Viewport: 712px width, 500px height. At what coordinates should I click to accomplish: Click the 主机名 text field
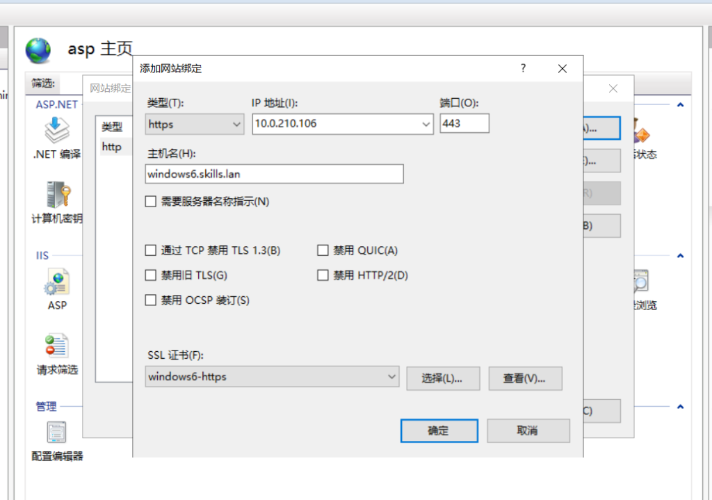coord(275,174)
